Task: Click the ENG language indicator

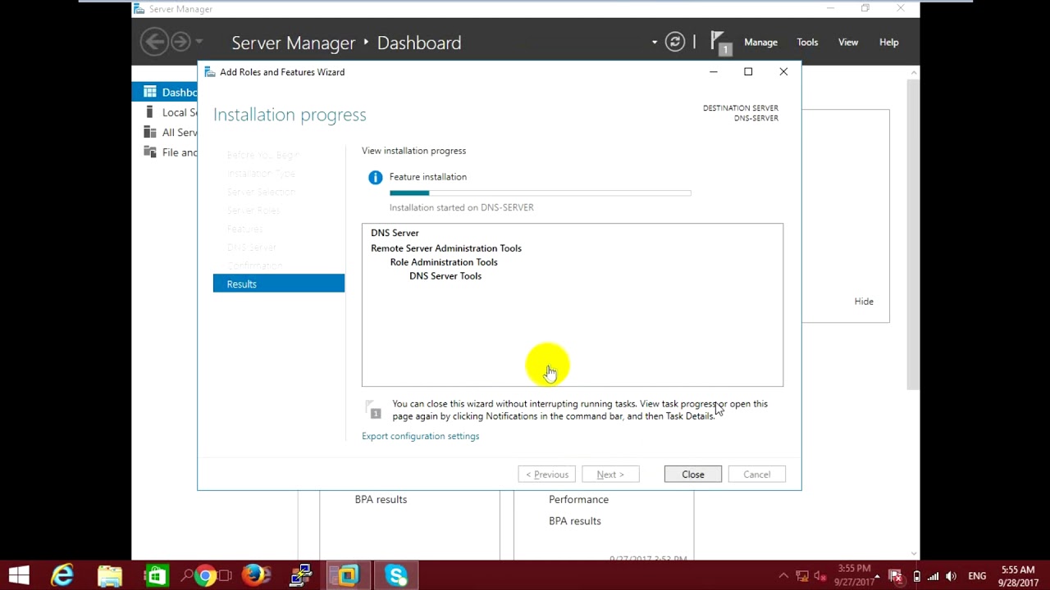Action: [x=977, y=576]
